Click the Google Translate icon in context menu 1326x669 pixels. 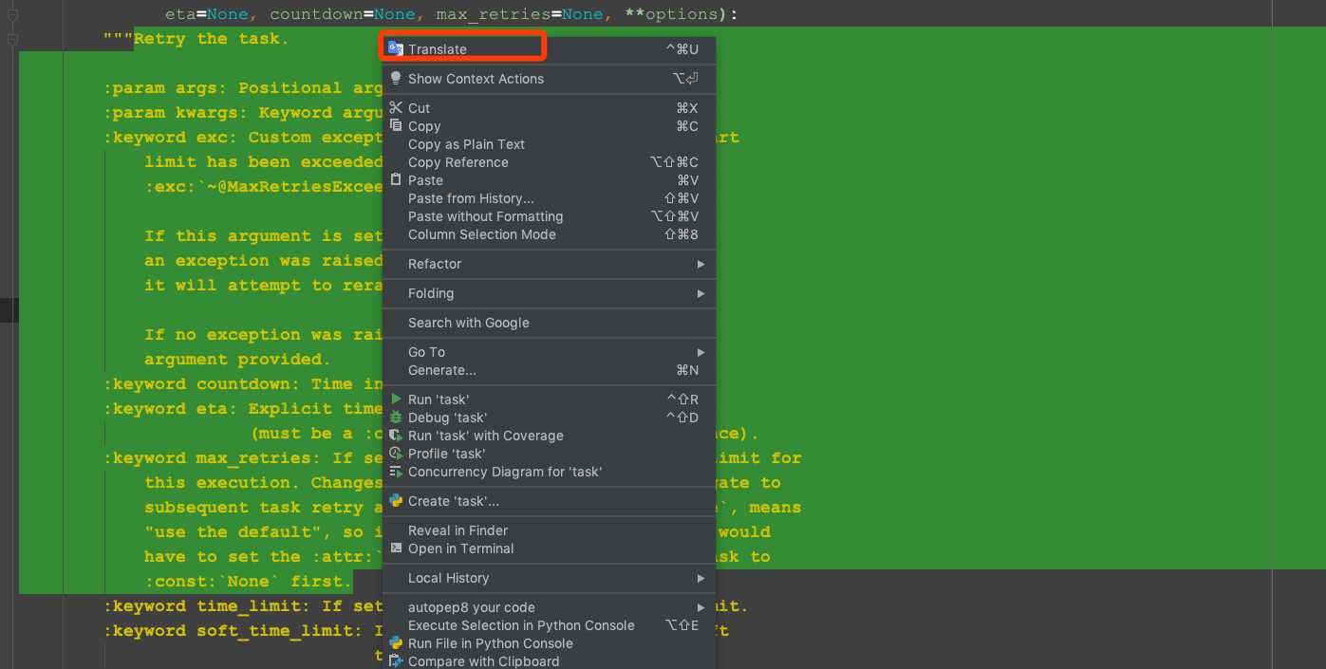(396, 48)
